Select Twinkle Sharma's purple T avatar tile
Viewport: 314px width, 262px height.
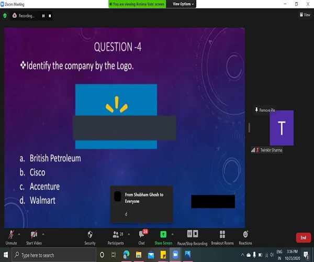click(x=282, y=128)
